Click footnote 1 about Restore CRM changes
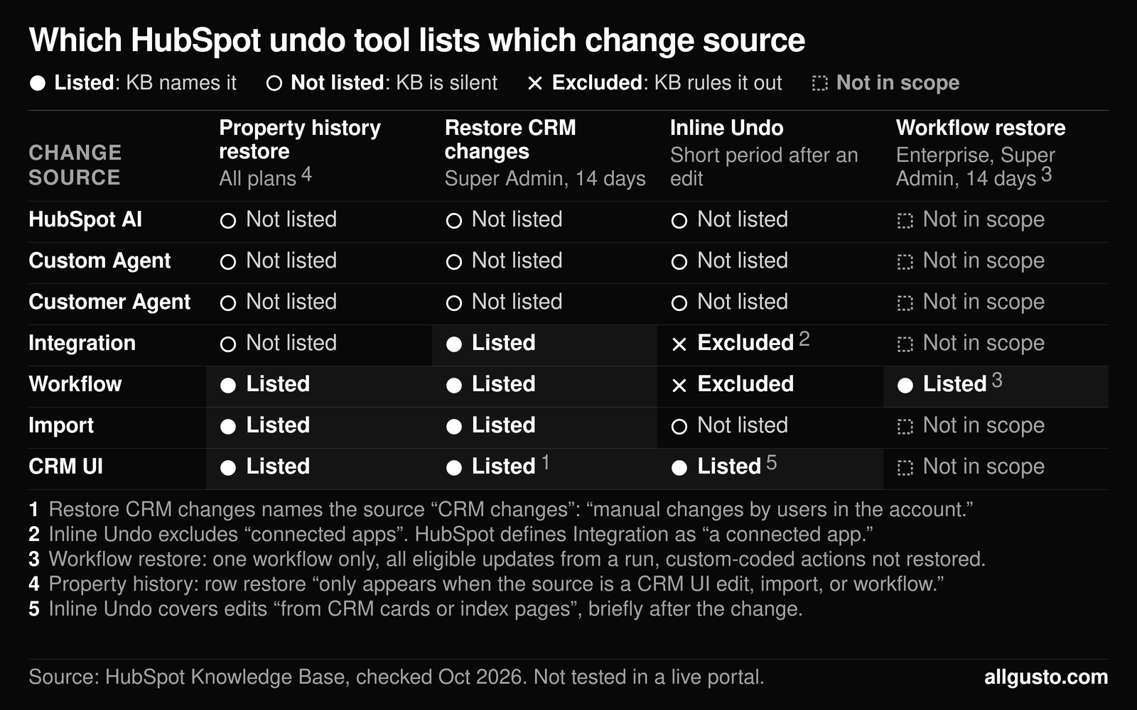1137x710 pixels. click(501, 510)
